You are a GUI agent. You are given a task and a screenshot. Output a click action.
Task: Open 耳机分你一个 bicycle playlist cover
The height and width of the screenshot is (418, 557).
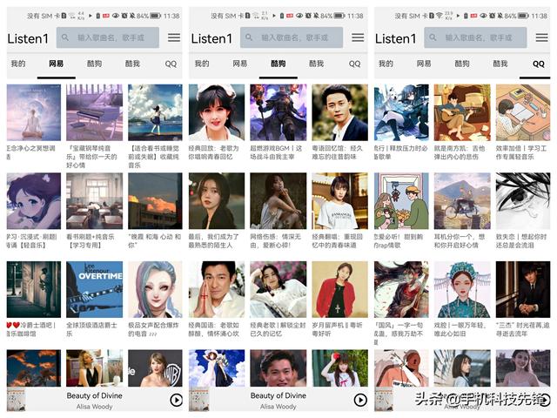tap(462, 201)
